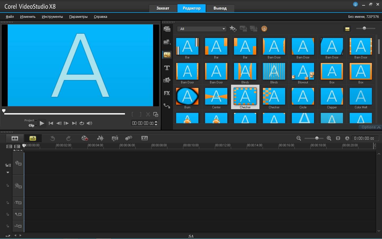Screen dimensions: 382x239
Task: Open the Filter (FX) library icon
Action: (167, 93)
